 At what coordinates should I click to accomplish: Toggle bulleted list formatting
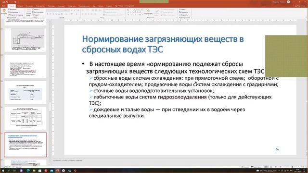click(x=83, y=10)
